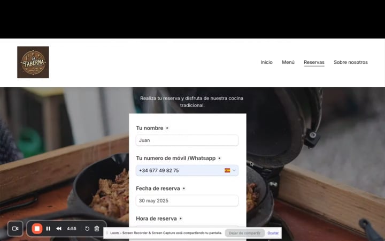Open the Spain flag country selector
The width and height of the screenshot is (385, 241).
227,170
